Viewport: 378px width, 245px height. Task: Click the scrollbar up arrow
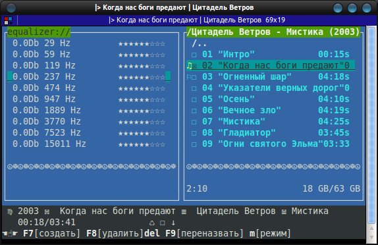point(371,228)
